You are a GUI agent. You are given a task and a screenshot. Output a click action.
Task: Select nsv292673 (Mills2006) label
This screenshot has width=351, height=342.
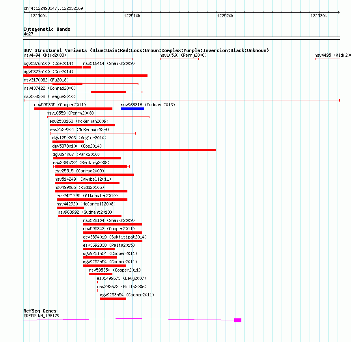[122, 287]
